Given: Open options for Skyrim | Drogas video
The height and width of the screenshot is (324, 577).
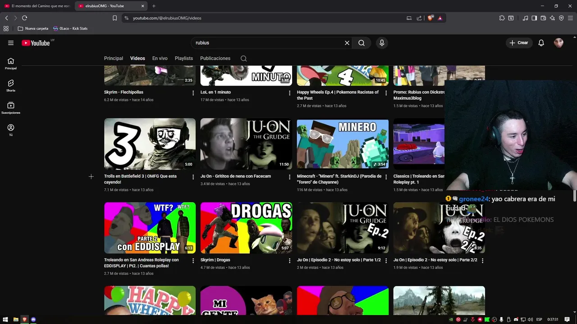Looking at the screenshot, I should (290, 261).
